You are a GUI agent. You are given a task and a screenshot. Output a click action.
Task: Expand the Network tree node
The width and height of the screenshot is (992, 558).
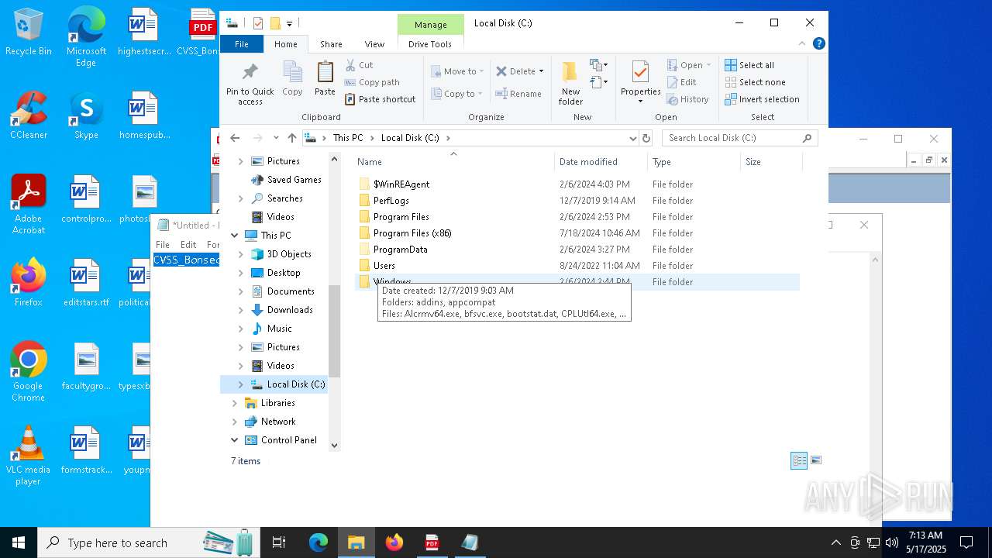[235, 422]
